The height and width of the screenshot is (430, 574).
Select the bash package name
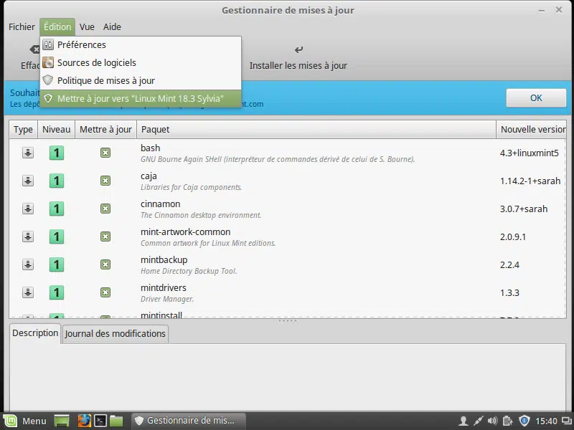pos(151,148)
